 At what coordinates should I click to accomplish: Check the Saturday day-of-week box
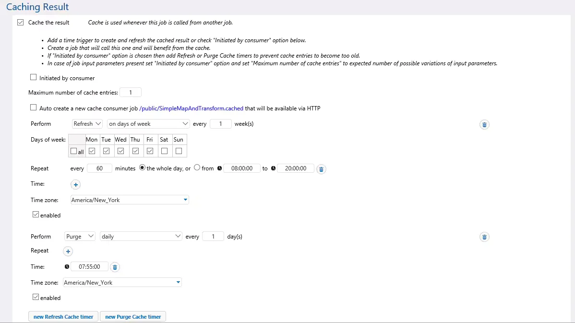(x=164, y=151)
